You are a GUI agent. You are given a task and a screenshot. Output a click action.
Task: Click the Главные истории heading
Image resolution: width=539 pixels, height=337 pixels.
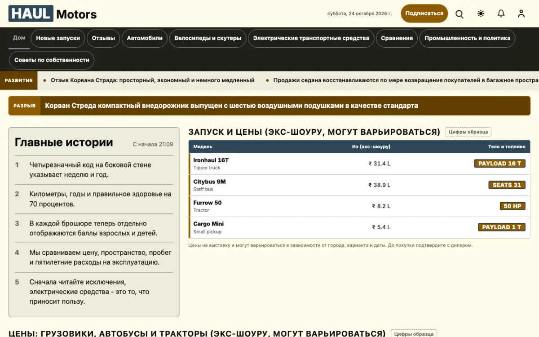[64, 142]
